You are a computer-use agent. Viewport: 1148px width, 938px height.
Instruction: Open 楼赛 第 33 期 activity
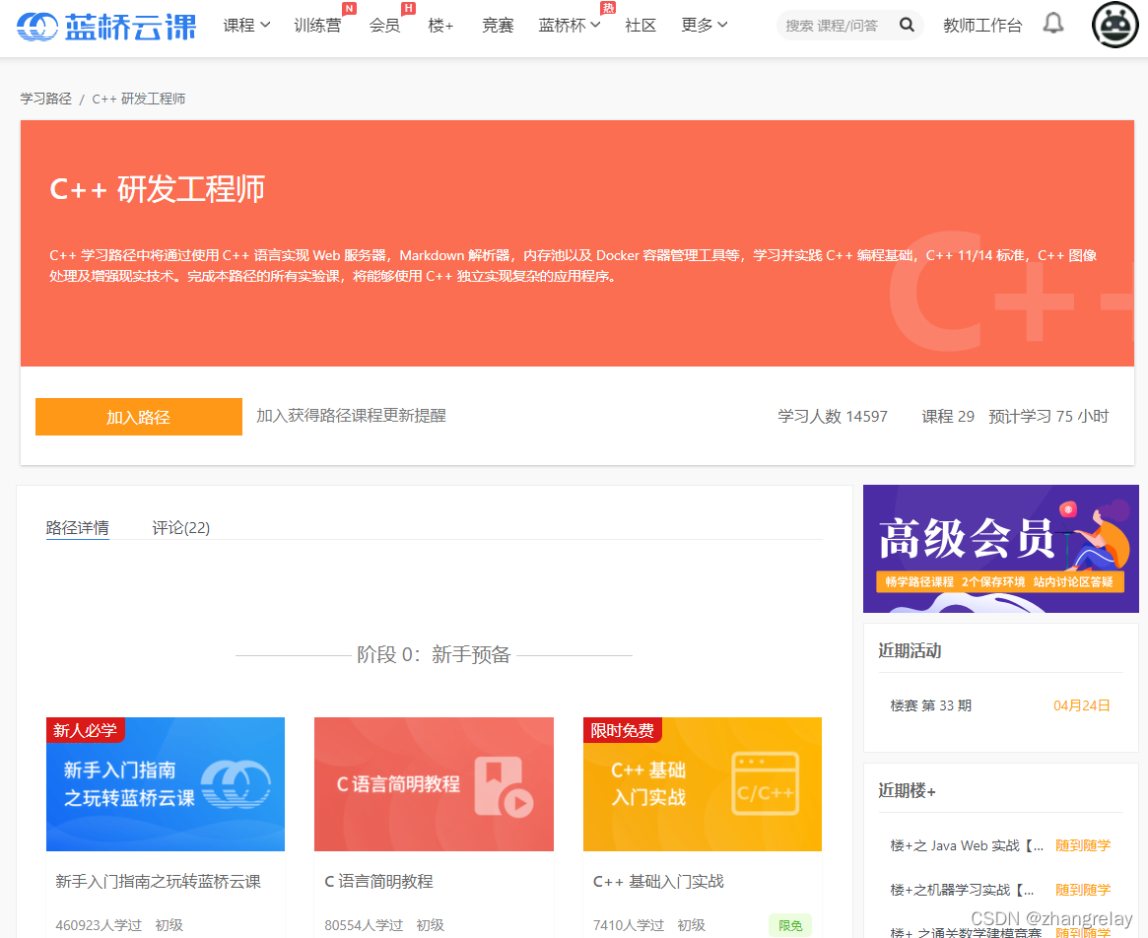[930, 705]
